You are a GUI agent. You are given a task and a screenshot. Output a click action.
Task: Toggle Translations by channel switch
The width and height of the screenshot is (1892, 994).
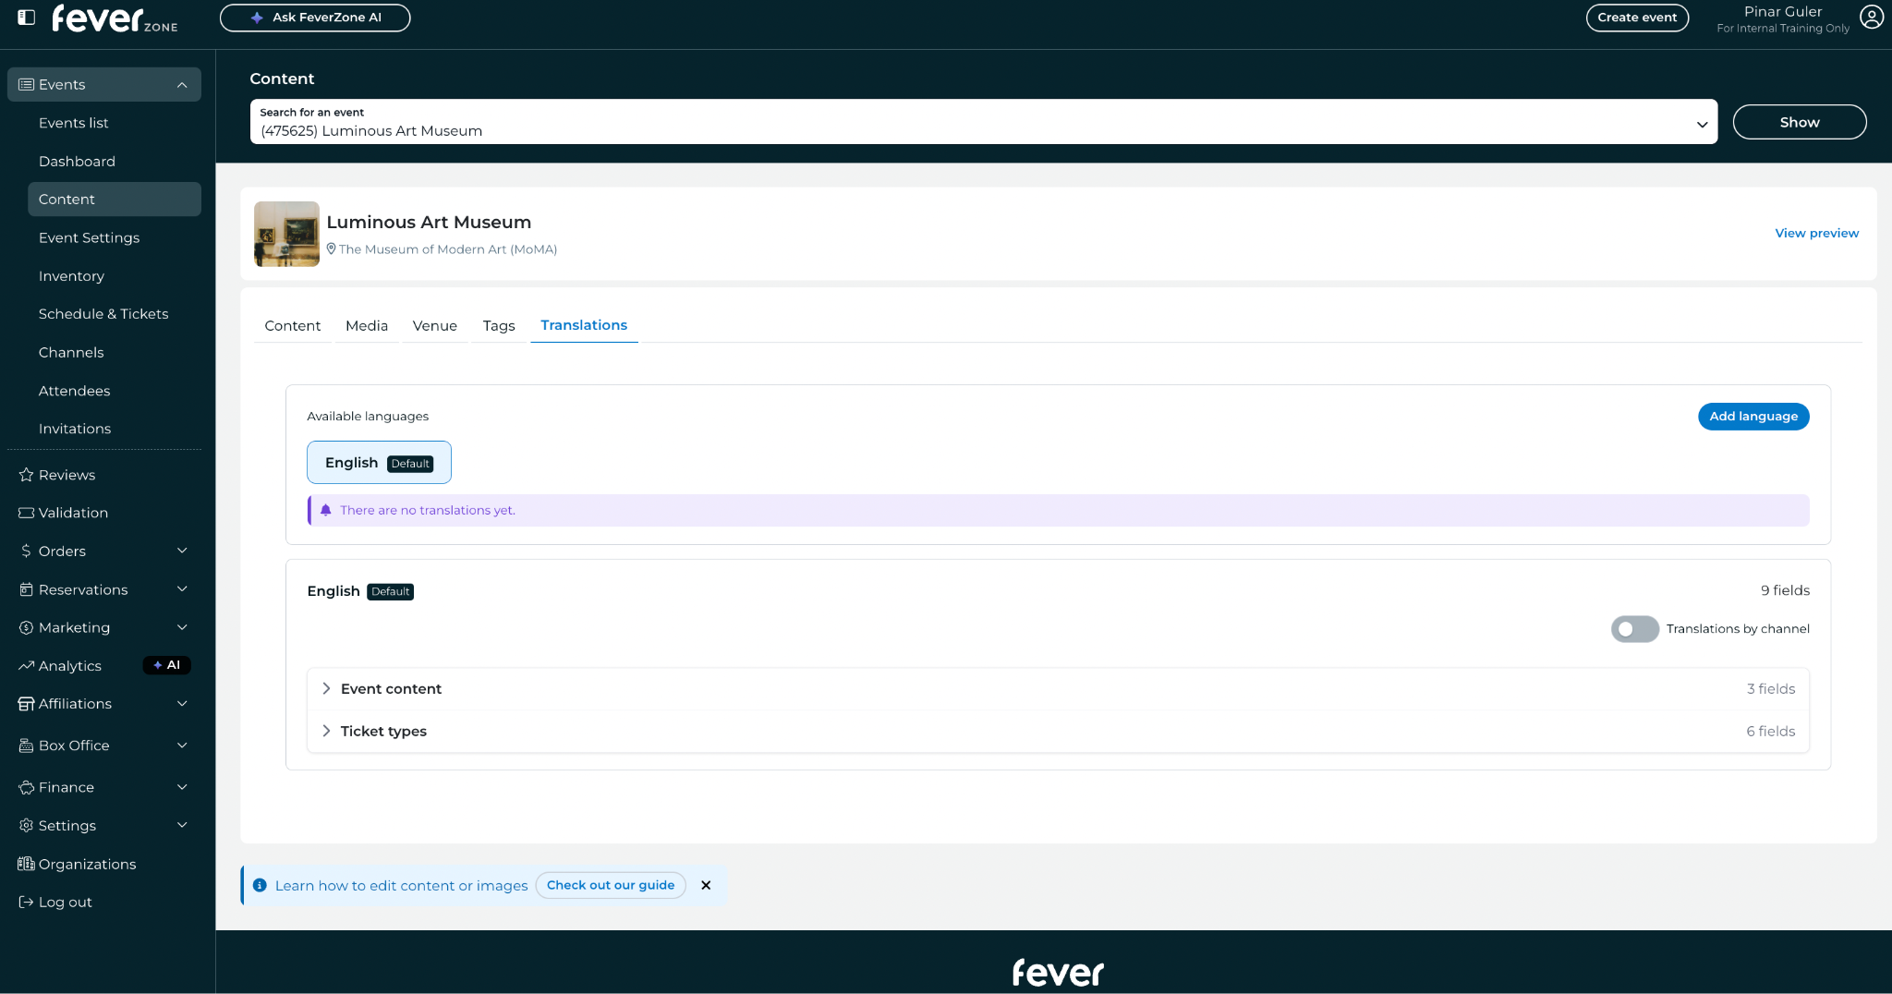click(1634, 628)
